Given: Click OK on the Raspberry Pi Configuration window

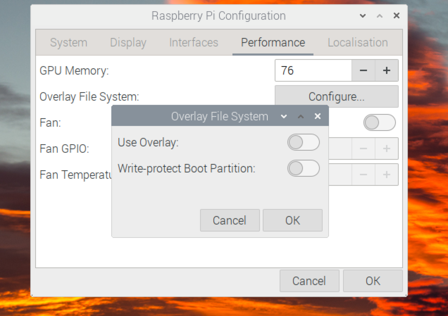Looking at the screenshot, I should 373,281.
